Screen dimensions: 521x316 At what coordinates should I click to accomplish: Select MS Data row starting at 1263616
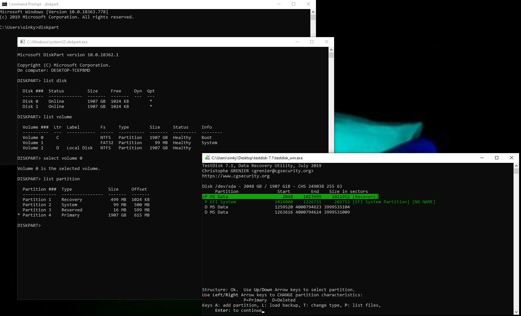(x=277, y=212)
